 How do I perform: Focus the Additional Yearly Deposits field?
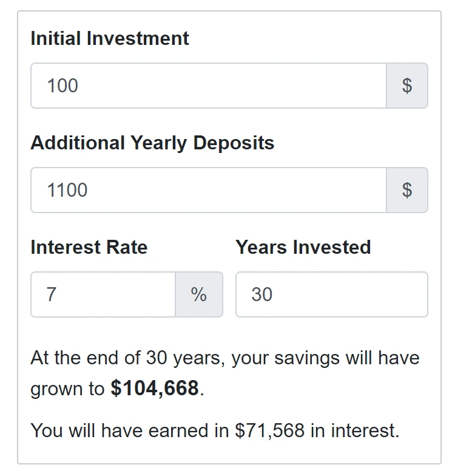tap(208, 190)
